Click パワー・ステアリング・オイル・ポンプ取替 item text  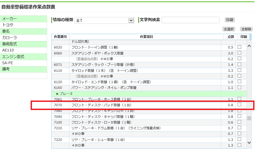tap(104, 88)
